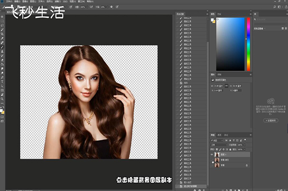The width and height of the screenshot is (288, 191).
Task: Pick a hue on the rainbow color slider
Action: pyautogui.click(x=249, y=44)
